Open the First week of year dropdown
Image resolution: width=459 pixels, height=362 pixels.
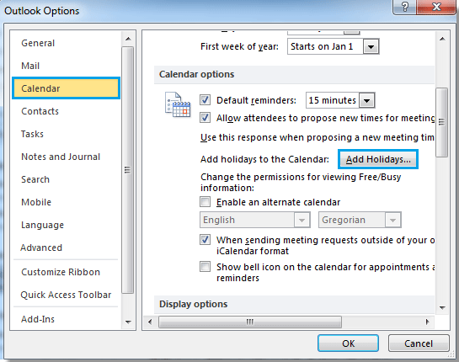pos(371,46)
